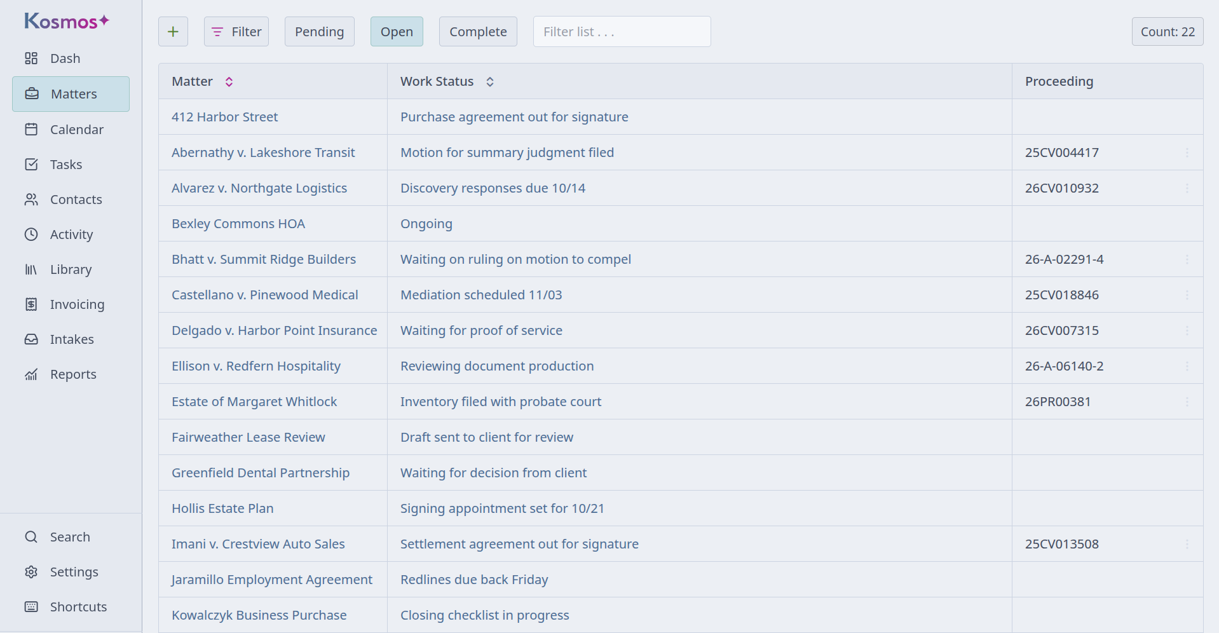Open row menu for Ellison v. Redfern Hospitality
The width and height of the screenshot is (1219, 633).
[1187, 366]
